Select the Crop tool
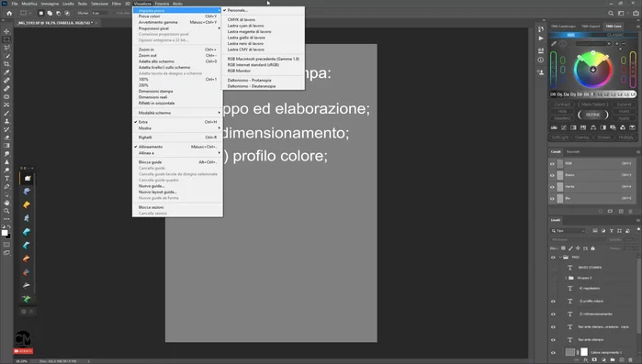 pyautogui.click(x=6, y=64)
